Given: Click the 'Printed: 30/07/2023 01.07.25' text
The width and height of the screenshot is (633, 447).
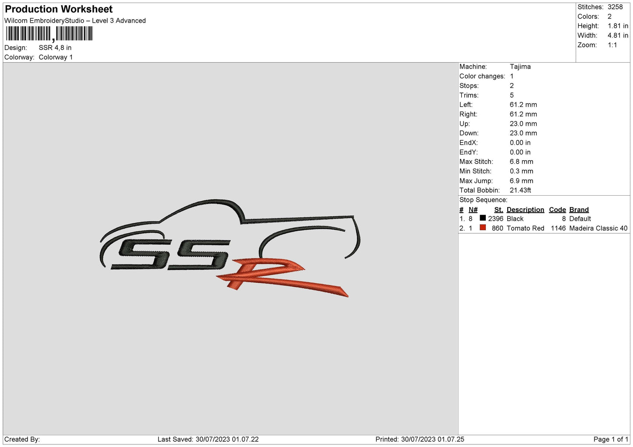Looking at the screenshot, I should (420, 440).
